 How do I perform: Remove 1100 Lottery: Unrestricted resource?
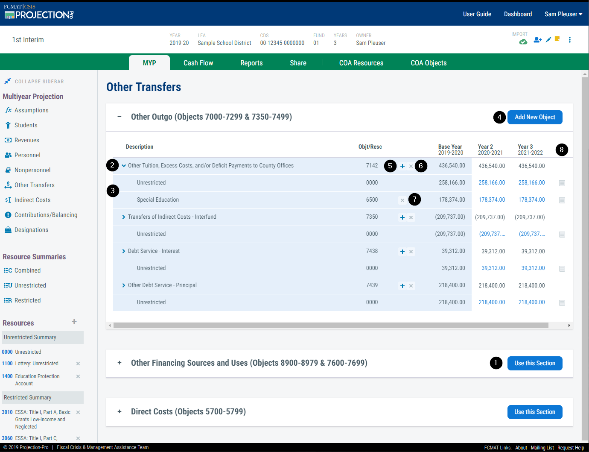[78, 364]
